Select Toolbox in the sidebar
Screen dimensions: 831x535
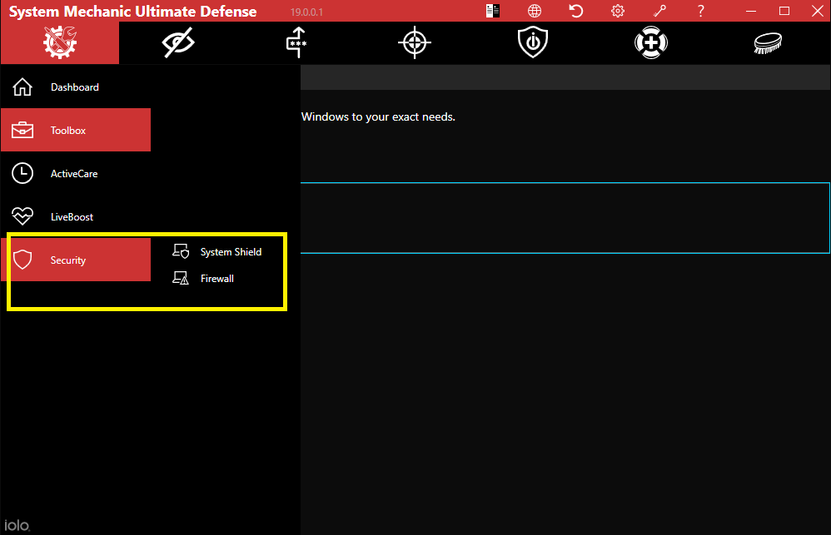coord(76,130)
